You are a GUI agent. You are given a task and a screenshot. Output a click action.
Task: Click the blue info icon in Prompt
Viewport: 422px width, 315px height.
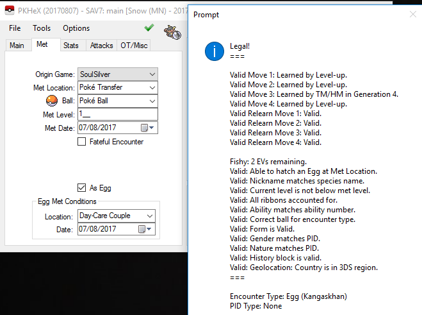[x=215, y=51]
